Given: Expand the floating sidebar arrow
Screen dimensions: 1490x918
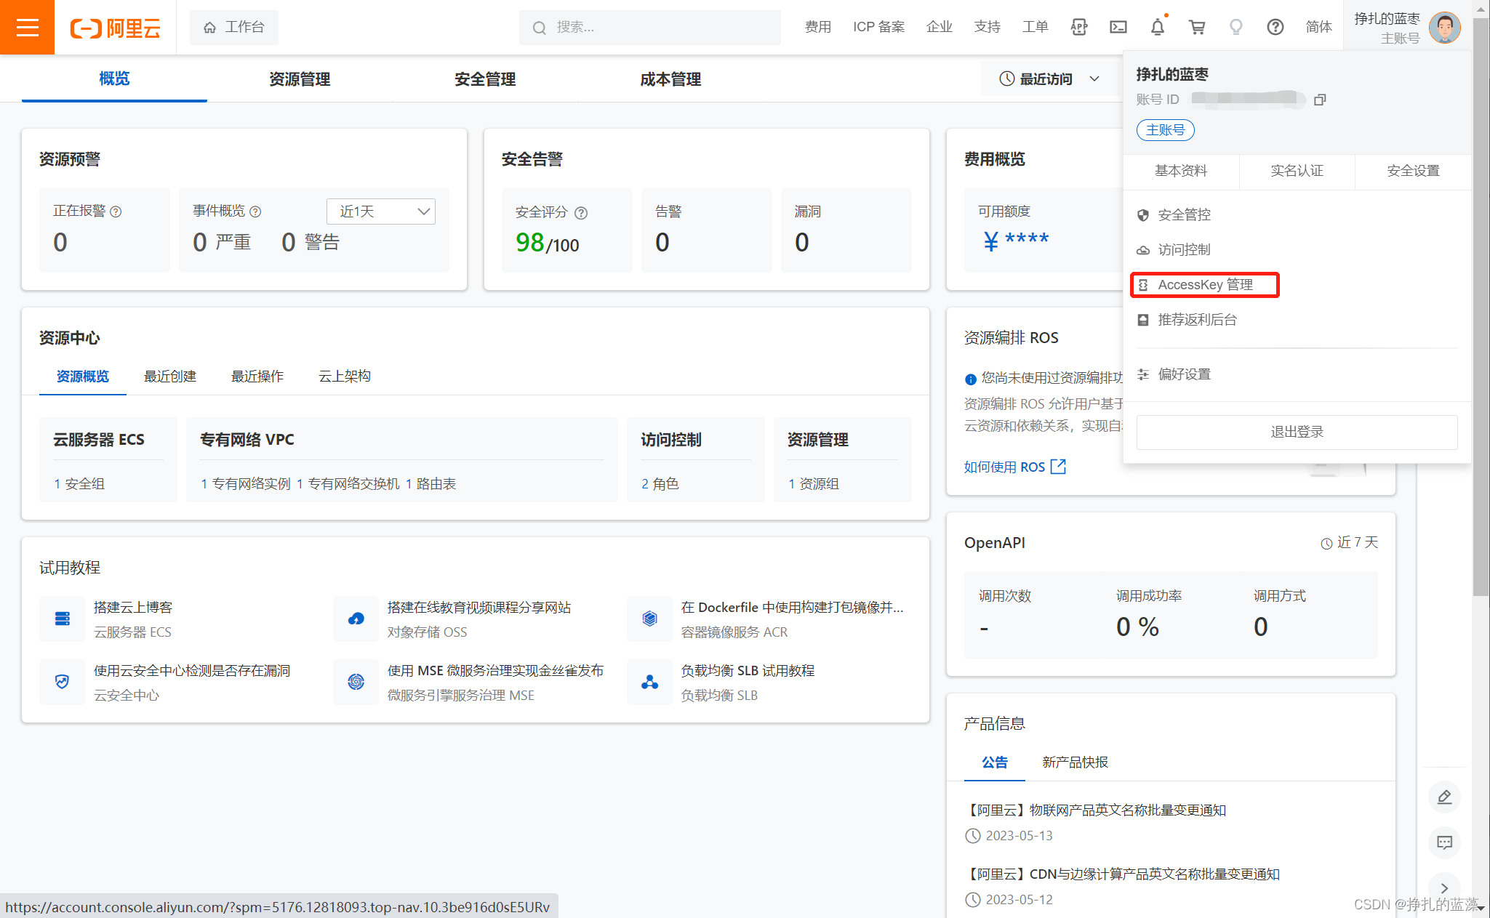Looking at the screenshot, I should (x=1445, y=888).
